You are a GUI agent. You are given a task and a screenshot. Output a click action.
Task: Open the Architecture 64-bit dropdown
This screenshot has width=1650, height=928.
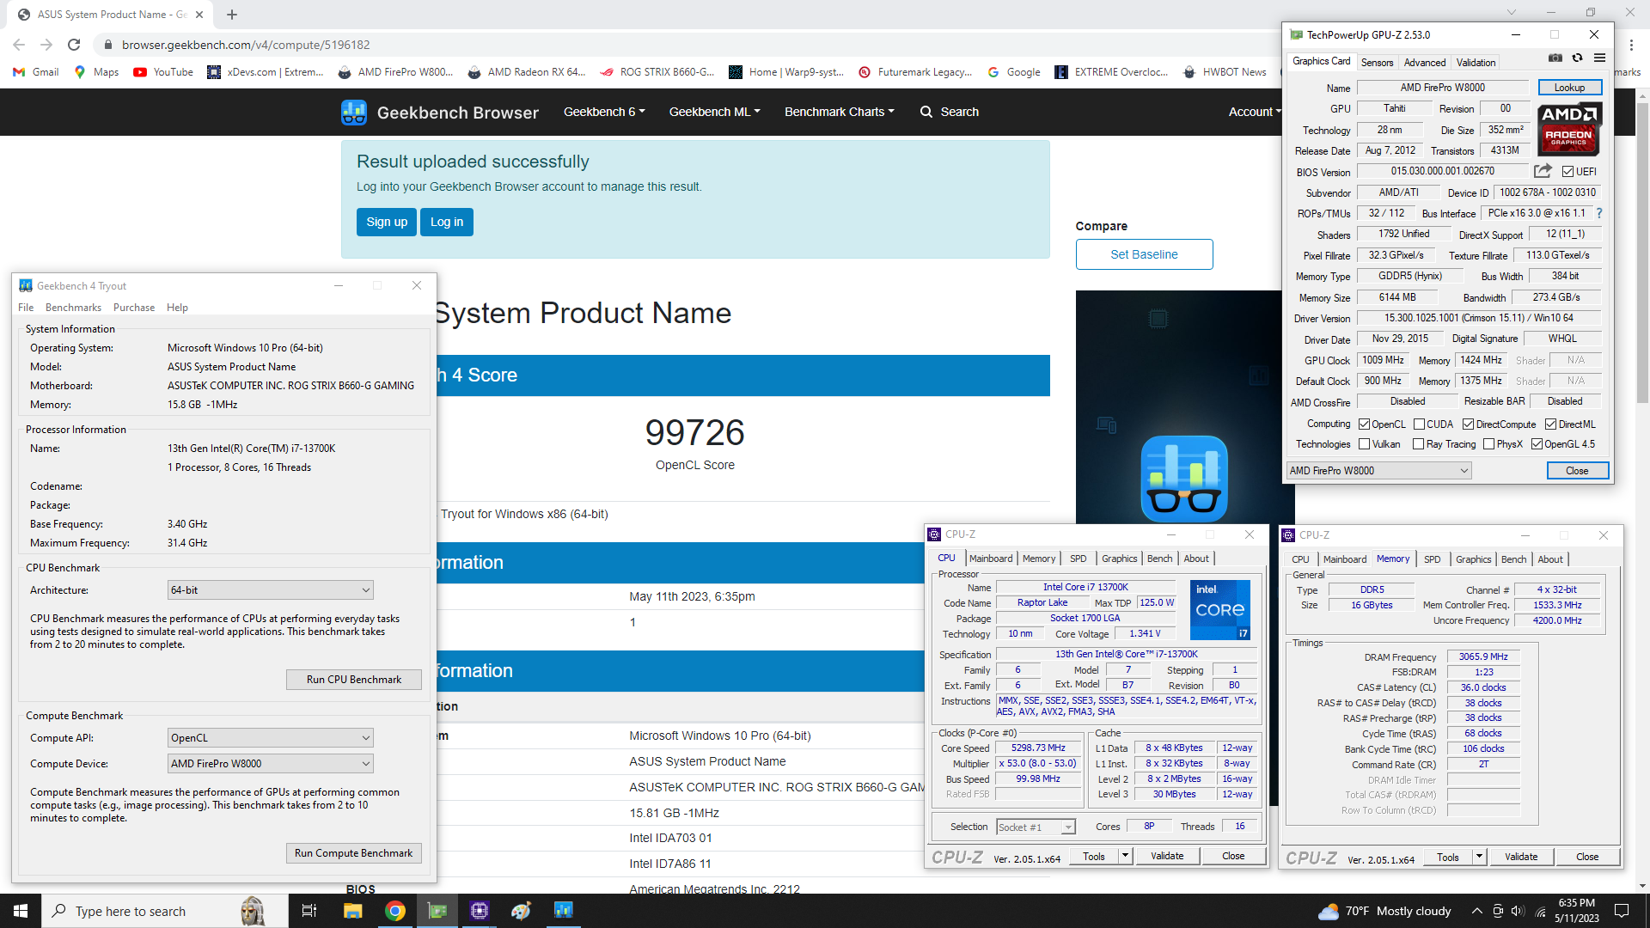271,590
